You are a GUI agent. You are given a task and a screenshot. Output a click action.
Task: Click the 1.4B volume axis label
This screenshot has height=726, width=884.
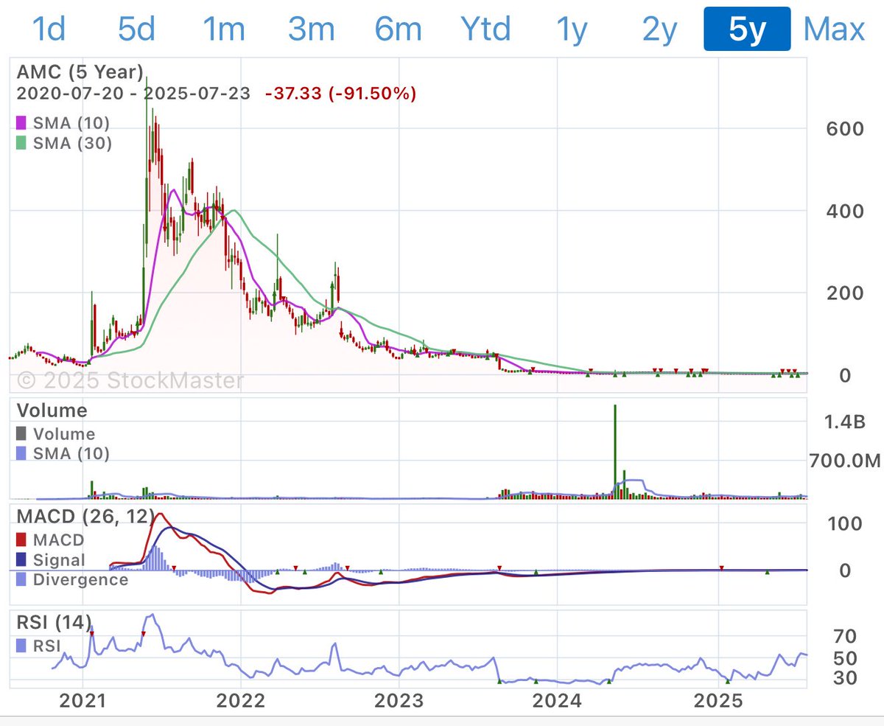coord(846,422)
